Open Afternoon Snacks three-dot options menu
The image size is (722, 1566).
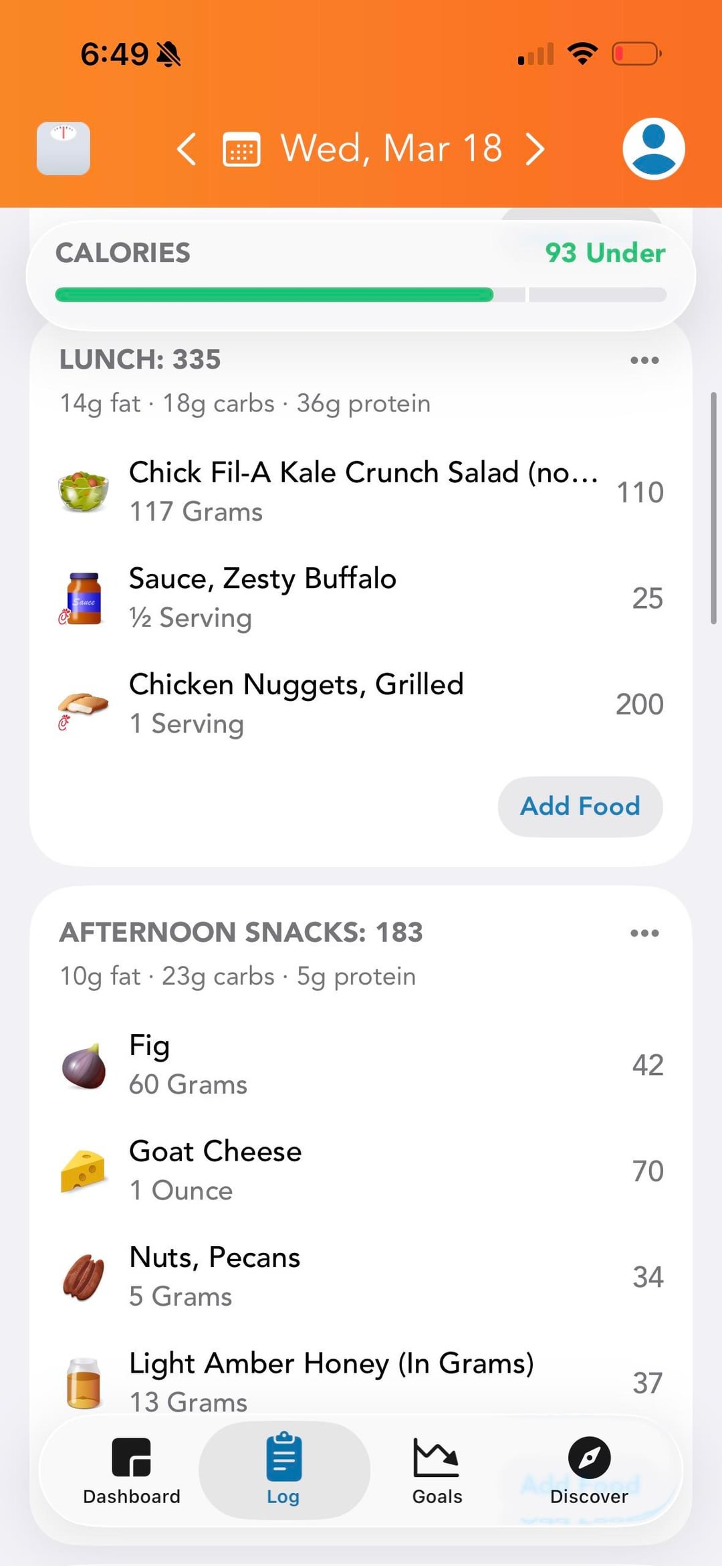(644, 933)
